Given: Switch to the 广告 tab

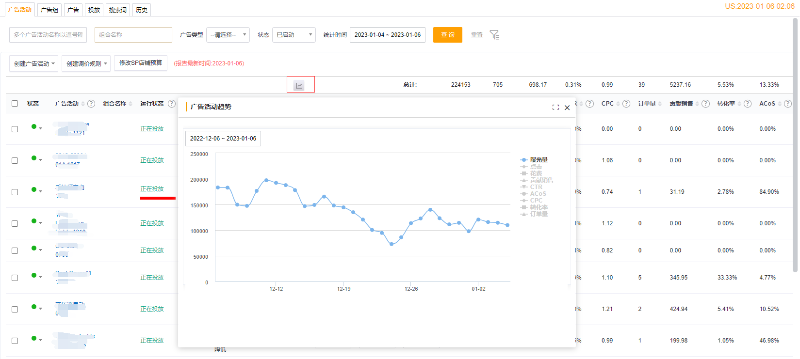Looking at the screenshot, I should [73, 10].
